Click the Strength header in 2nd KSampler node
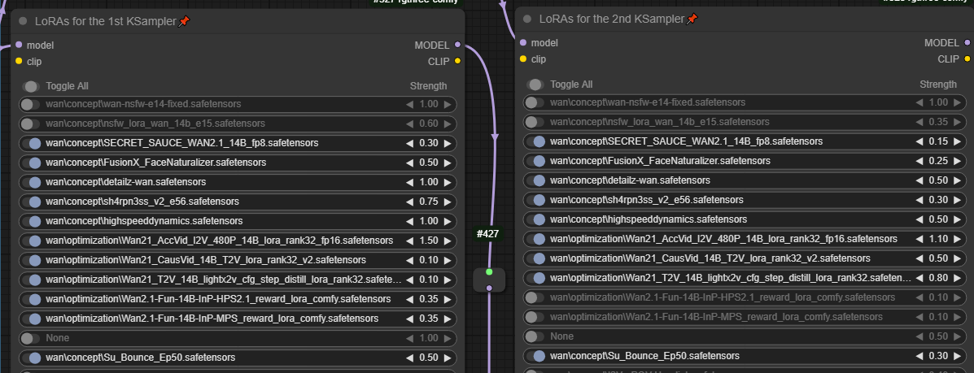 [938, 85]
